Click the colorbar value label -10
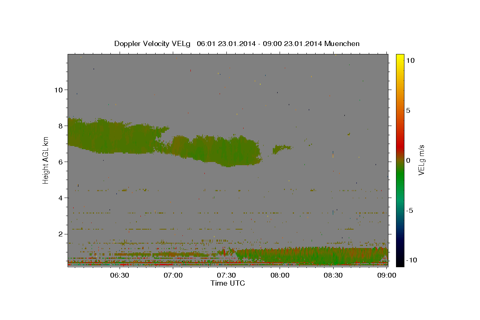Image resolution: width=480 pixels, height=320 pixels. coord(411,260)
